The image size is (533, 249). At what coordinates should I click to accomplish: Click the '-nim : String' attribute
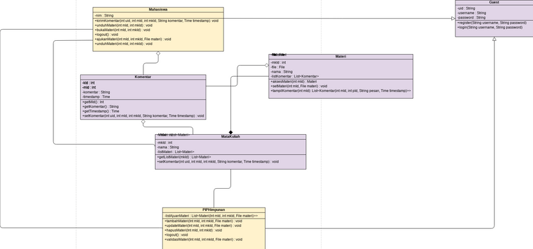click(104, 16)
